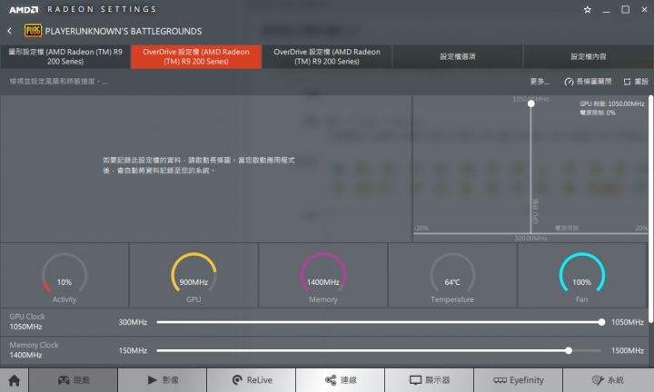Click the 重設 reset button

click(x=636, y=82)
